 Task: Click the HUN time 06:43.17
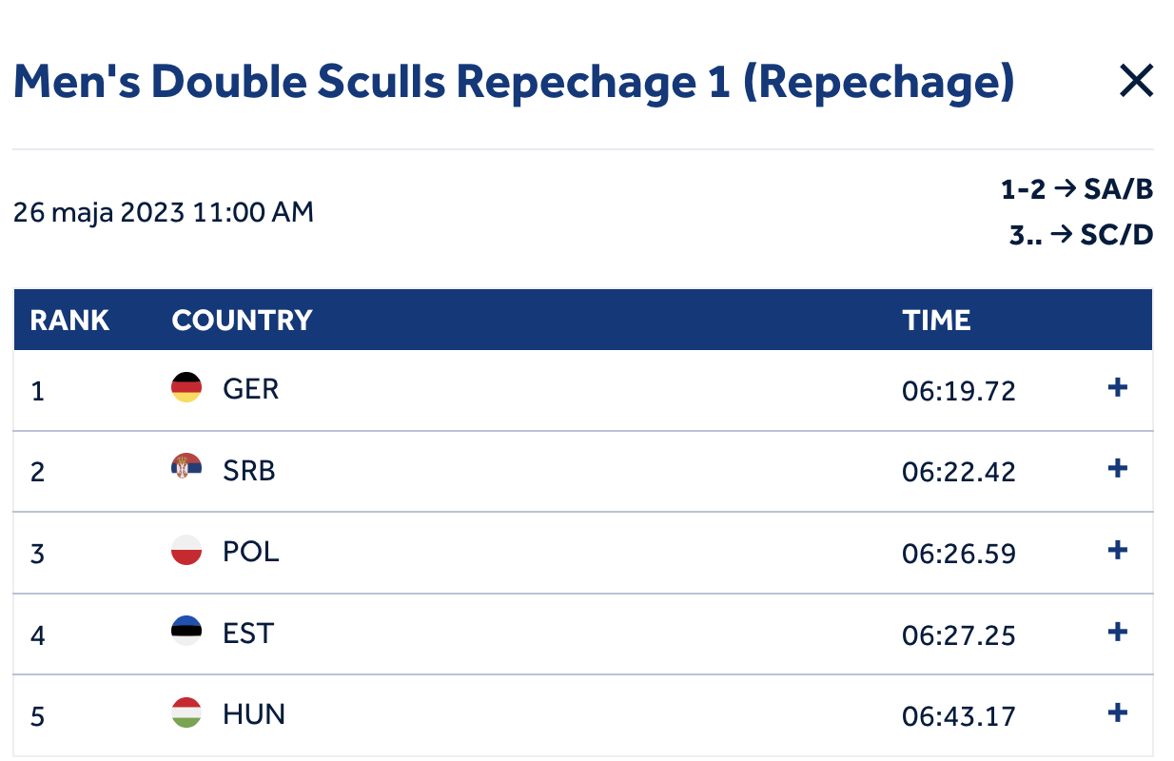(959, 716)
